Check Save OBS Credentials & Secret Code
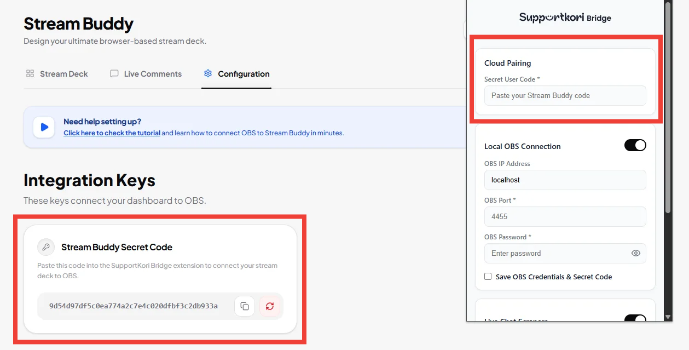 click(x=488, y=277)
